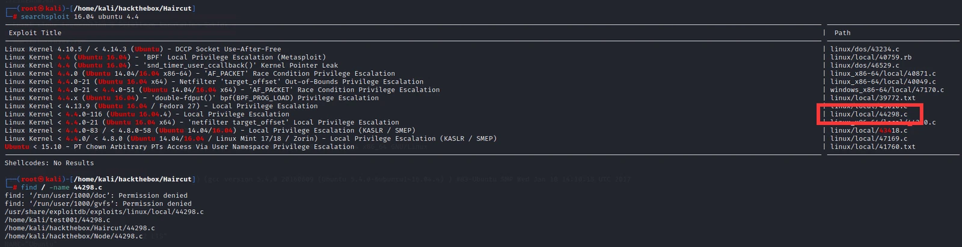
Task: Click the 'find / -name 44298.c' command
Action: 61,188
